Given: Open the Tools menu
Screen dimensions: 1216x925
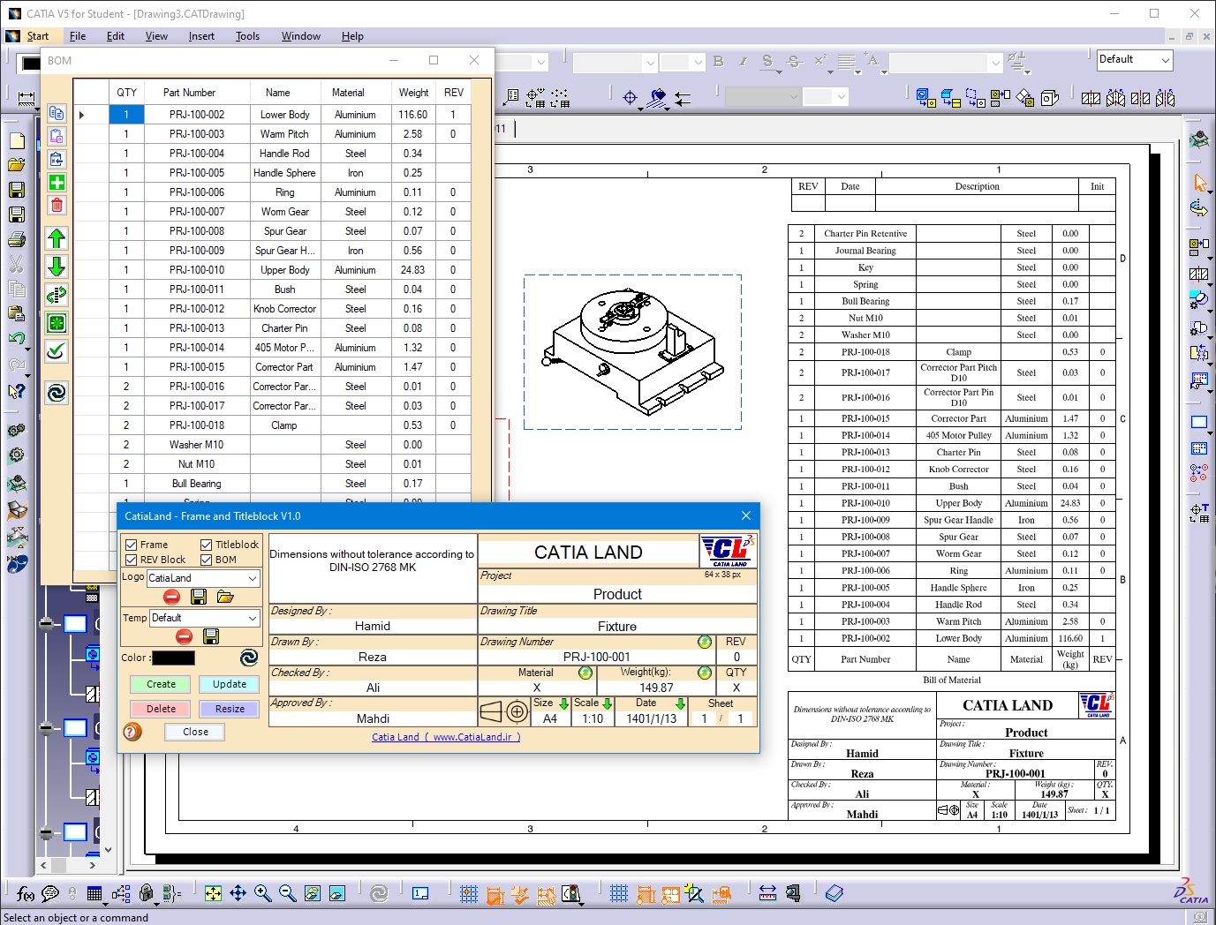Looking at the screenshot, I should click(247, 36).
